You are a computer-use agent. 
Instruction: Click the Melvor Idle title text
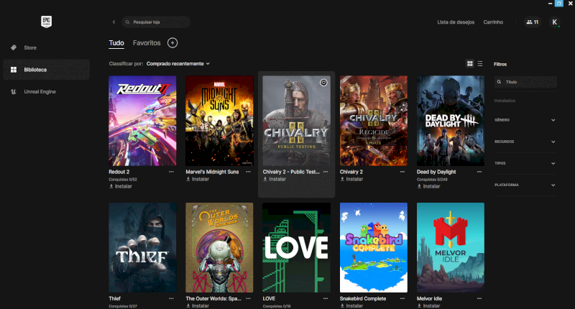(429, 298)
